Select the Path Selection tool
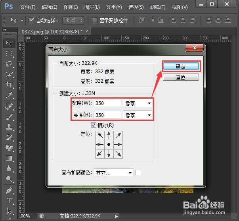This screenshot has height=221, width=239. (x=9, y=211)
